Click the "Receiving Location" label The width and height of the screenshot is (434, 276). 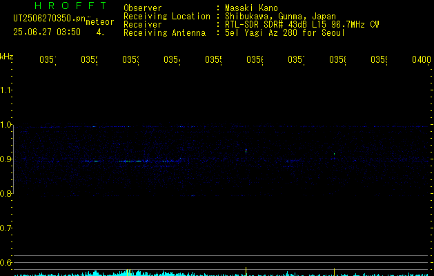coord(167,17)
